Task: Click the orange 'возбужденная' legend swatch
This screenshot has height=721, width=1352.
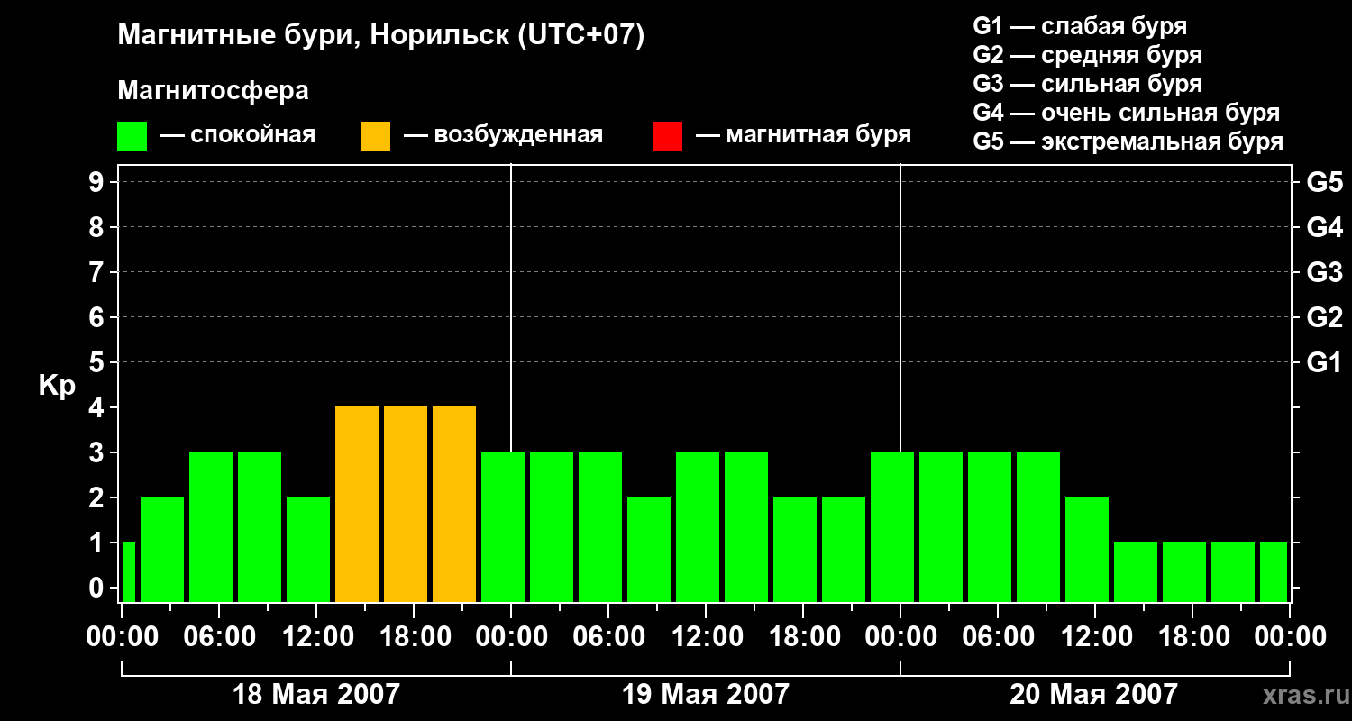Action: 375,136
